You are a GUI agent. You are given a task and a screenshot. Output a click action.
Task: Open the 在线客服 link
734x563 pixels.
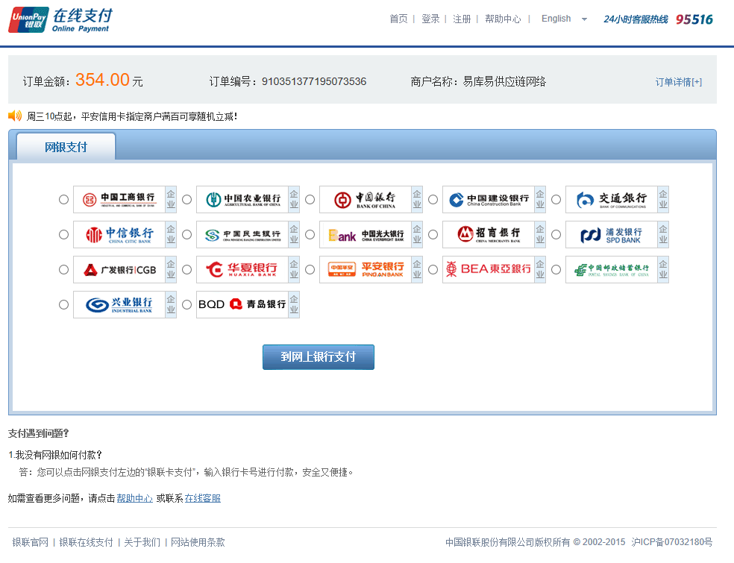click(203, 498)
